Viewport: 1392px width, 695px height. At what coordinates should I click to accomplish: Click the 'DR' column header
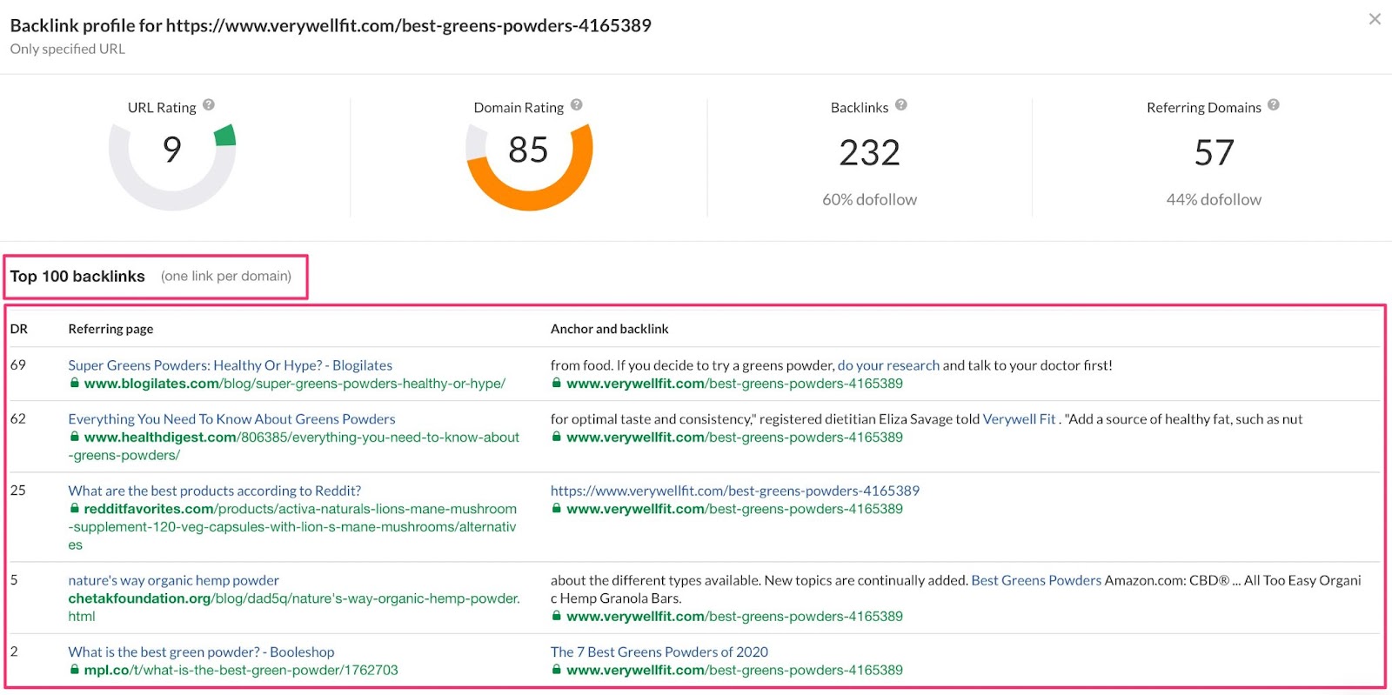[x=19, y=329]
